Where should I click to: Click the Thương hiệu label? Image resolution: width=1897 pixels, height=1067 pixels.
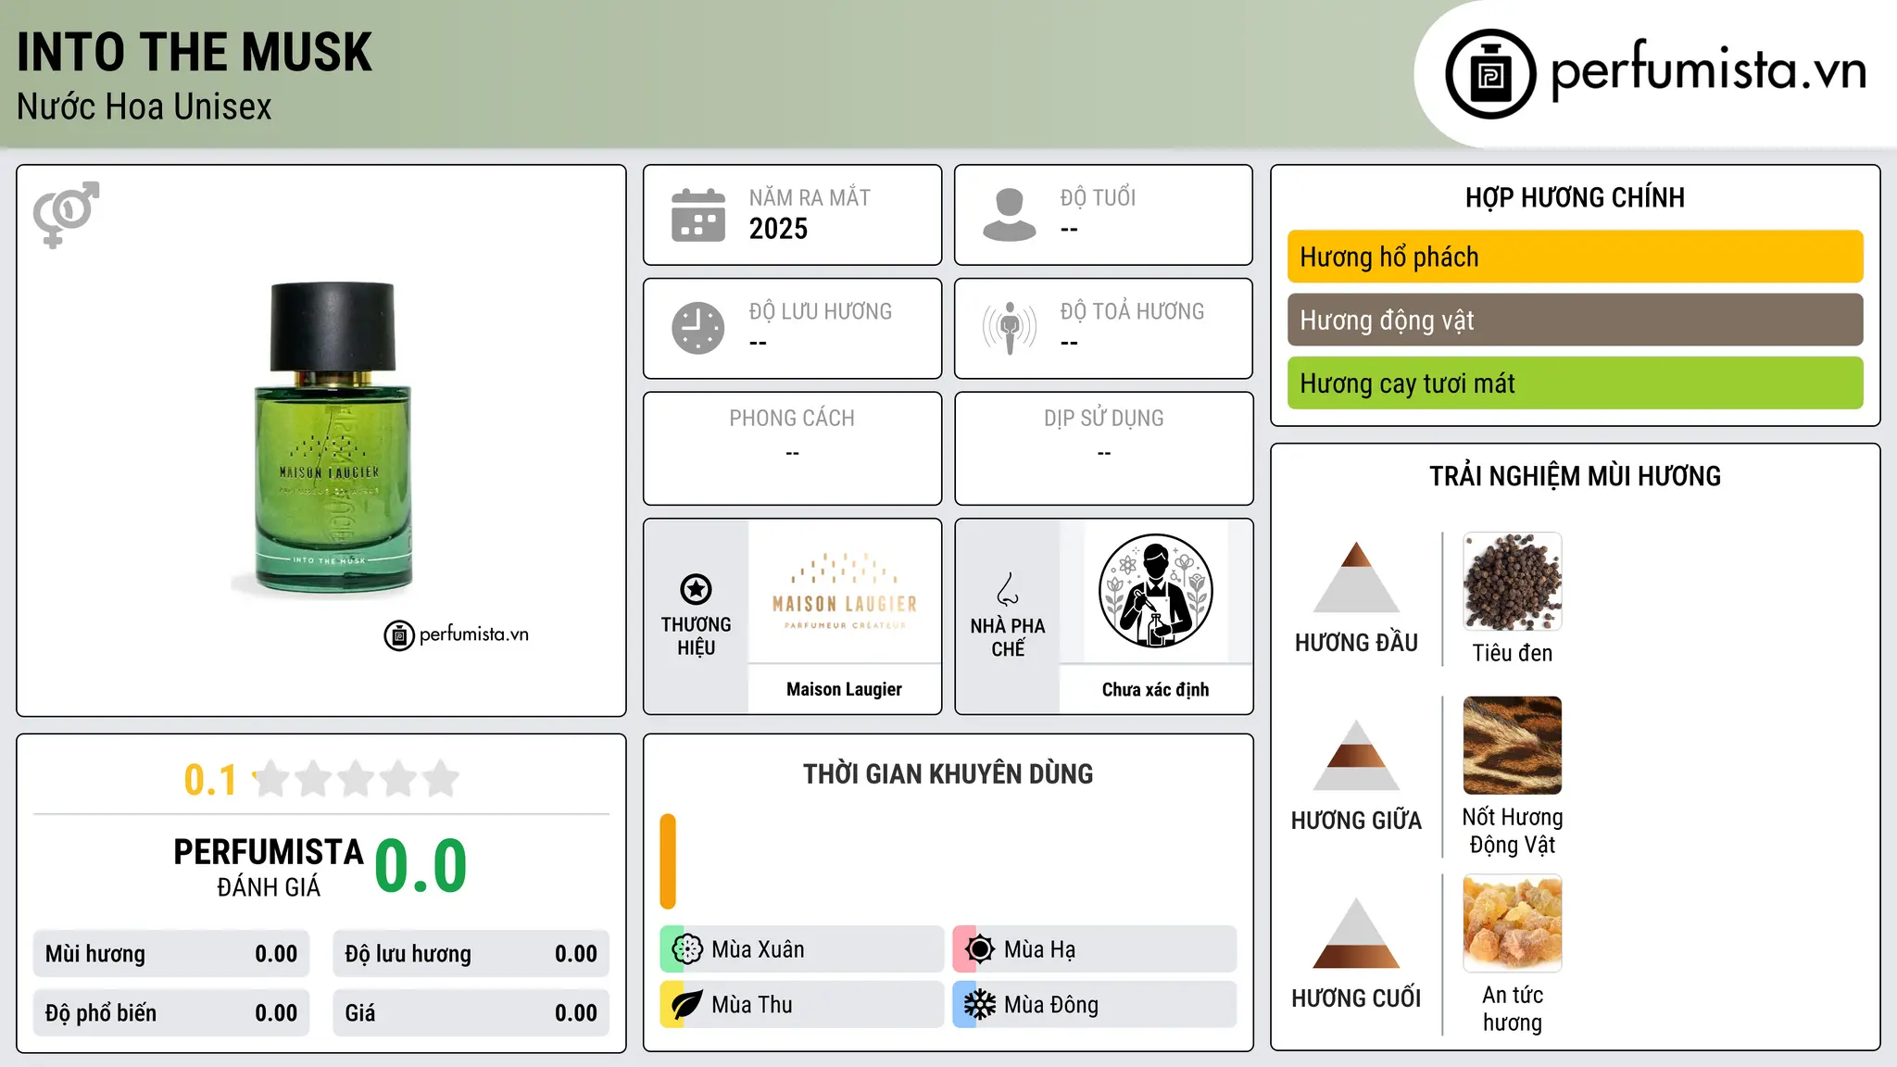tap(696, 636)
